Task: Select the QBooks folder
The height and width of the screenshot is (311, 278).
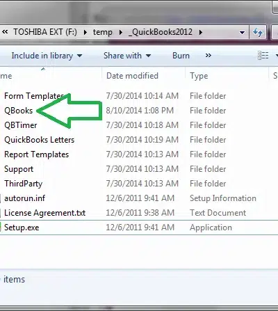Action: [19, 111]
